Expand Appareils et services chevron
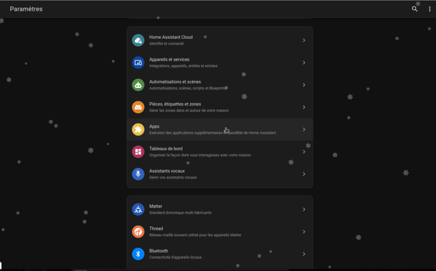The height and width of the screenshot is (271, 436). pyautogui.click(x=304, y=63)
